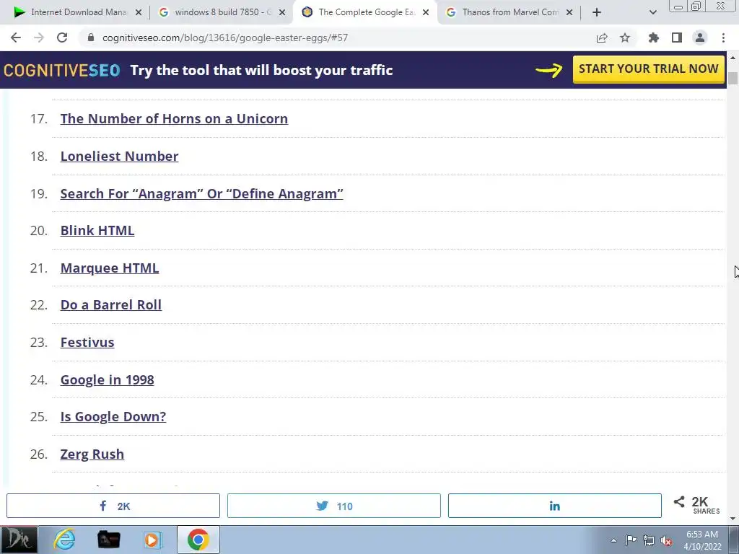Close the Thanos from Marvel tab
The height and width of the screenshot is (554, 739).
(569, 13)
